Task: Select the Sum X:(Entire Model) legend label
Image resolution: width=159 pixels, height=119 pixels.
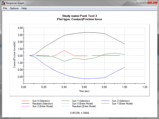Action: 83,104
